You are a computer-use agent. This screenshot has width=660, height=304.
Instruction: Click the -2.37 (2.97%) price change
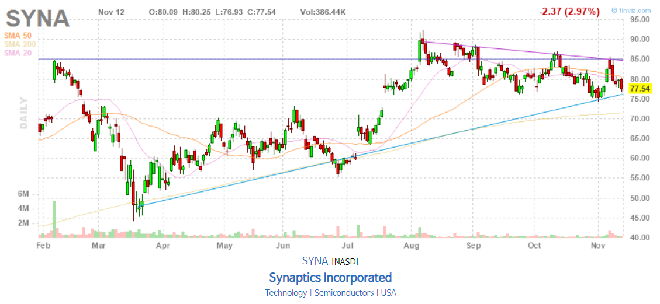(x=569, y=12)
